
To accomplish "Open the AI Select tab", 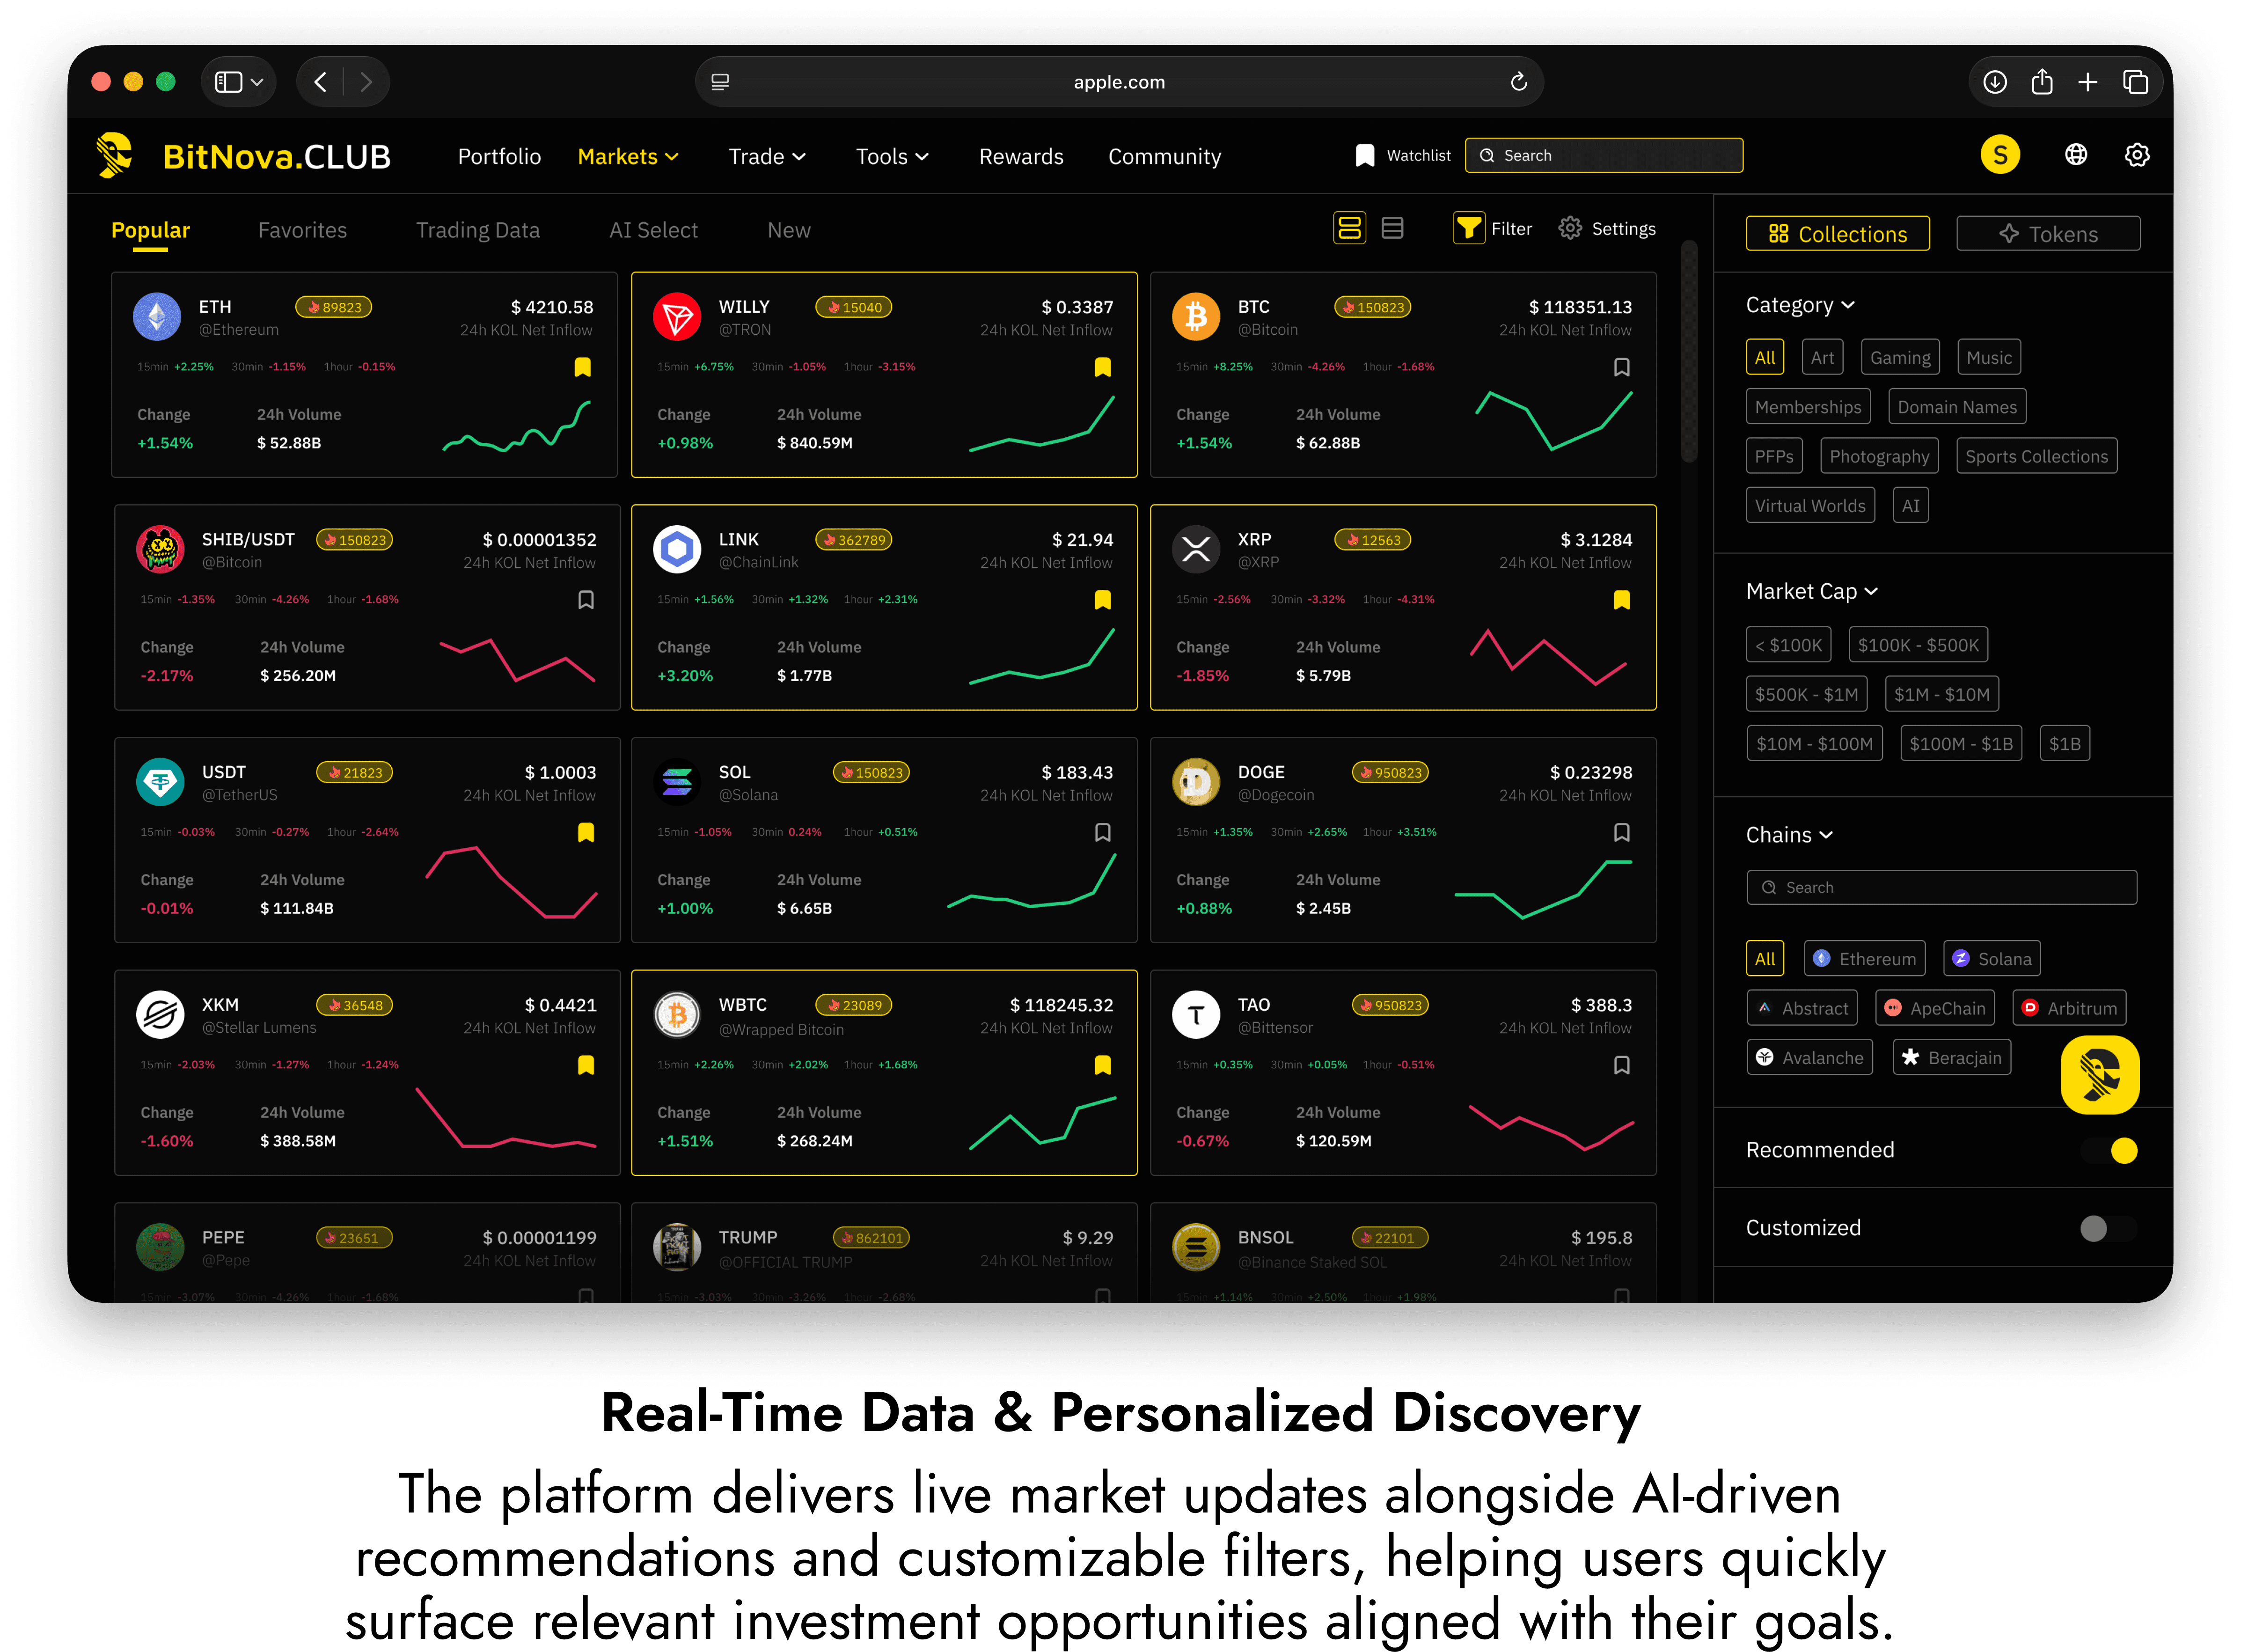I will (x=653, y=231).
